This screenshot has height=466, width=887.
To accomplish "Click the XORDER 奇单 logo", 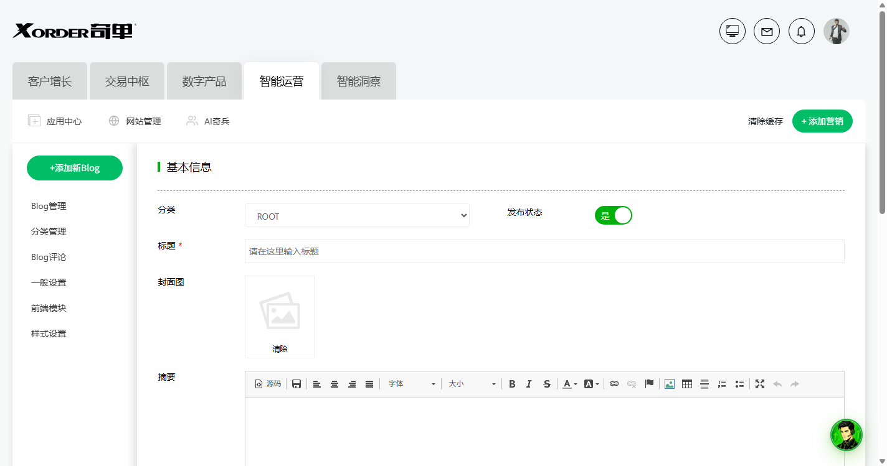I will 74,30.
